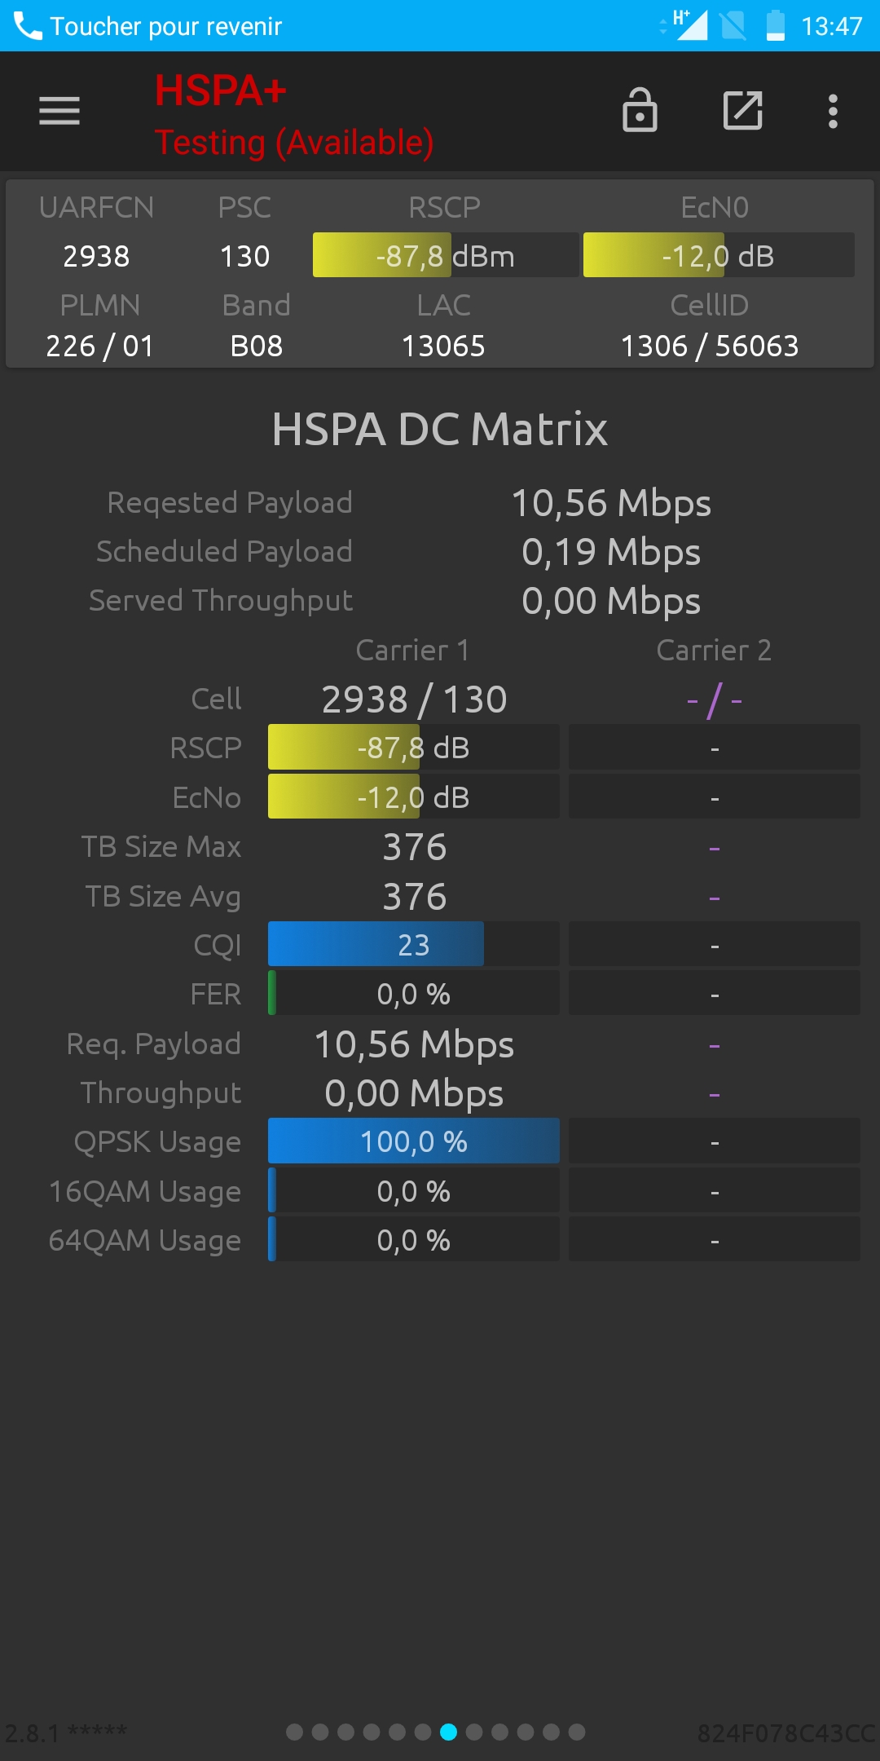The height and width of the screenshot is (1761, 880).
Task: Tap the QPSK Usage 100,0 % bar
Action: (x=414, y=1141)
